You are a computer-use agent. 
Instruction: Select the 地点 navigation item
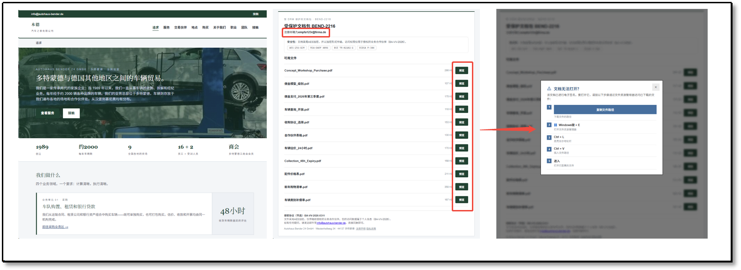pos(194,28)
